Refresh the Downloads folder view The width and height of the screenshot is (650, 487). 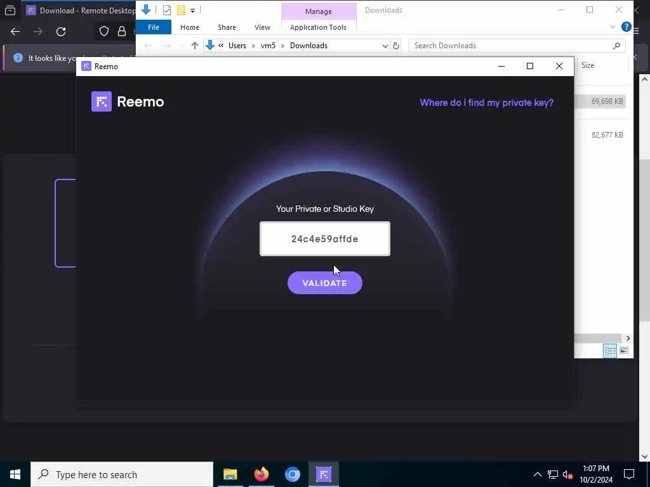(x=396, y=46)
